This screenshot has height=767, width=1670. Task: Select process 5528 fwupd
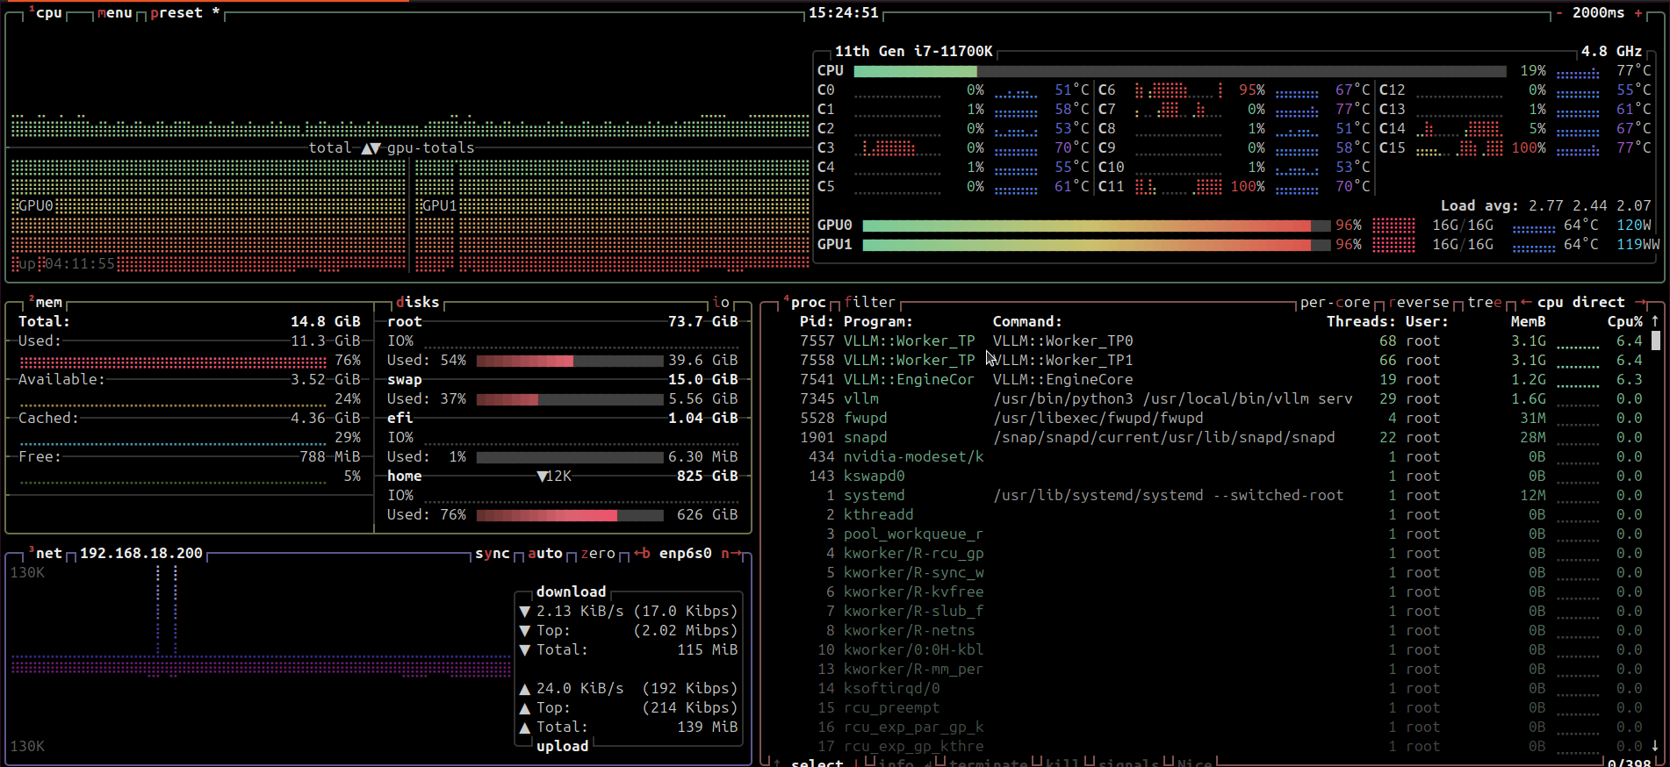1208,419
